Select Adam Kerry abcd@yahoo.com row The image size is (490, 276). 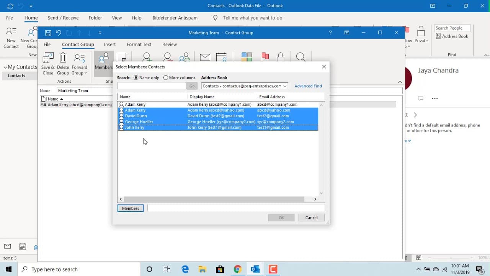pos(218,110)
